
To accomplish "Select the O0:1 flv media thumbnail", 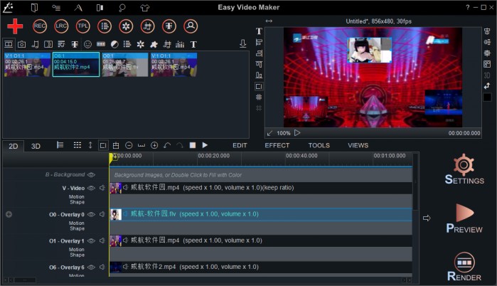I will pos(125,65).
